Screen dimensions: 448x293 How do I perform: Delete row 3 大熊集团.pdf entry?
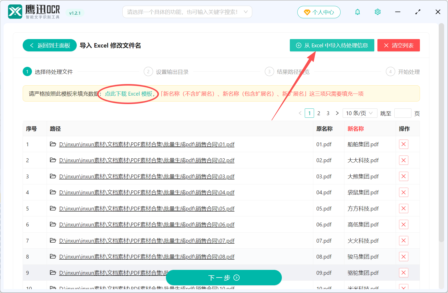[404, 177]
